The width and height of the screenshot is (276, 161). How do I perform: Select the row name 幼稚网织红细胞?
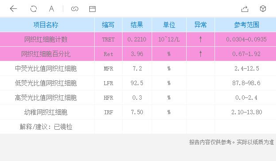tap(46, 112)
